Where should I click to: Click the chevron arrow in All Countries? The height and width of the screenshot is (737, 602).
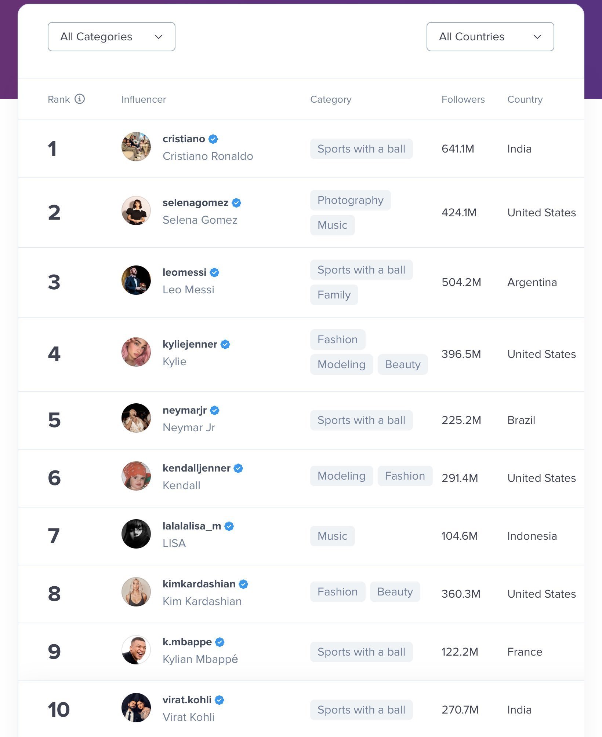coord(537,37)
